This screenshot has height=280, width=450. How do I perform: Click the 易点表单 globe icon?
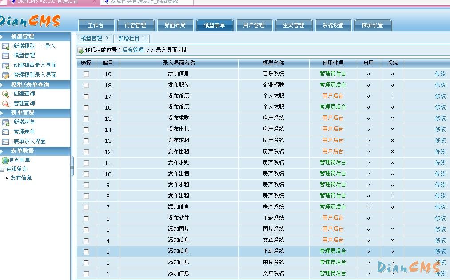click(x=5, y=160)
